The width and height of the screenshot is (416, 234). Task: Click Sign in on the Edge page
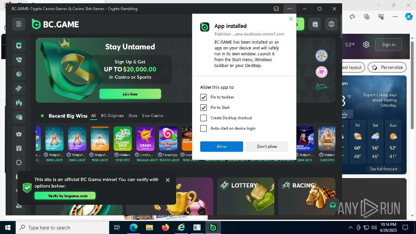389,45
